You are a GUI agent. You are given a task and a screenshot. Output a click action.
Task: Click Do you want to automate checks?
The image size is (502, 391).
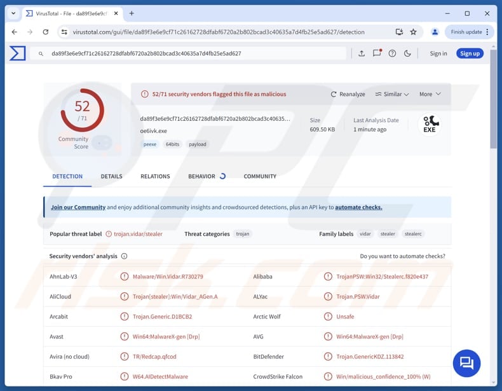pos(402,256)
